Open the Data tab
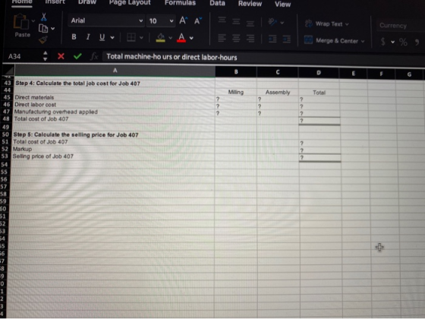Screen dimensions: 425x319 coord(217,4)
